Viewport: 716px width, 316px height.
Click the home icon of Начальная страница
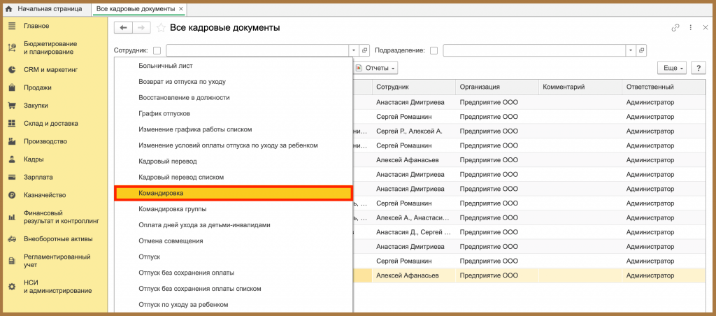click(x=8, y=9)
